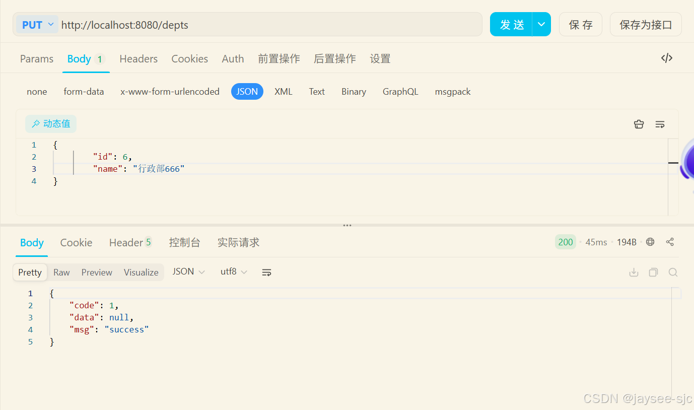Switch to the response Cookie tab
694x410 pixels.
[76, 243]
